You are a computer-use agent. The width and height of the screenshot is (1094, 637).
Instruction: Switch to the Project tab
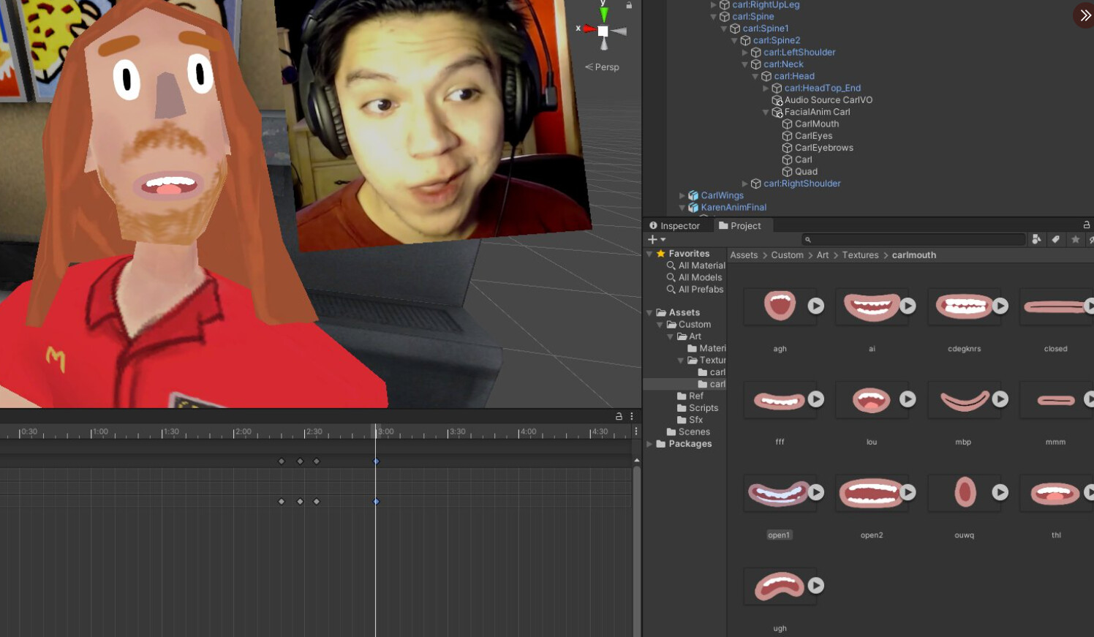pyautogui.click(x=740, y=225)
